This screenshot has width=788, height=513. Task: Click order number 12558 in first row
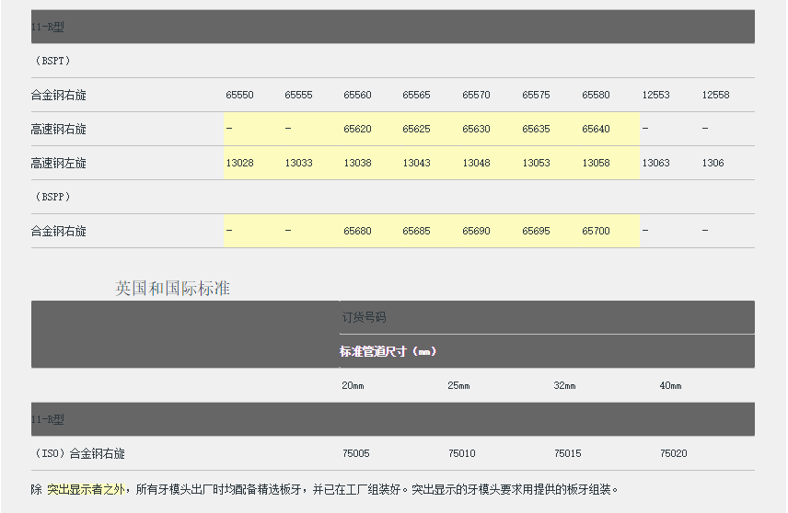(715, 96)
